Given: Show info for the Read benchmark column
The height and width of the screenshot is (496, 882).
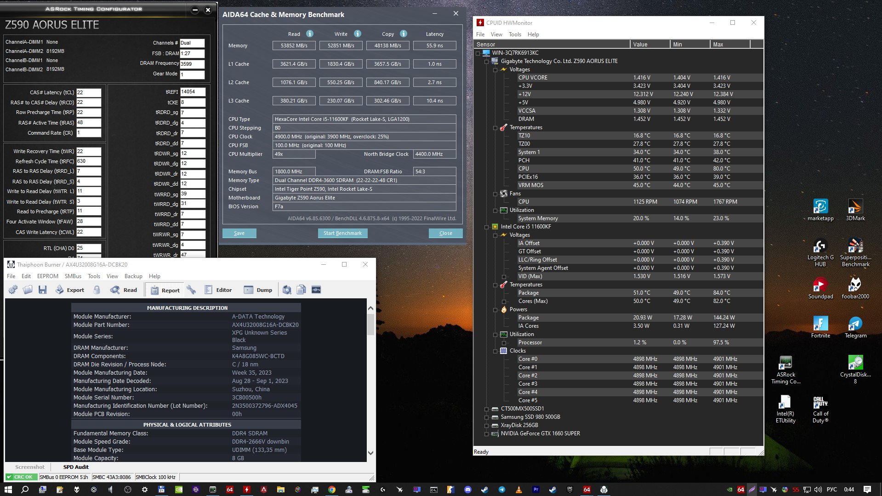Looking at the screenshot, I should tap(310, 34).
